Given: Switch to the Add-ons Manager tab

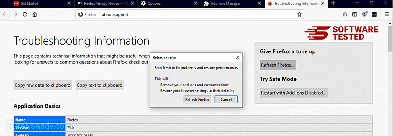Looking at the screenshot, I should pos(232,4).
